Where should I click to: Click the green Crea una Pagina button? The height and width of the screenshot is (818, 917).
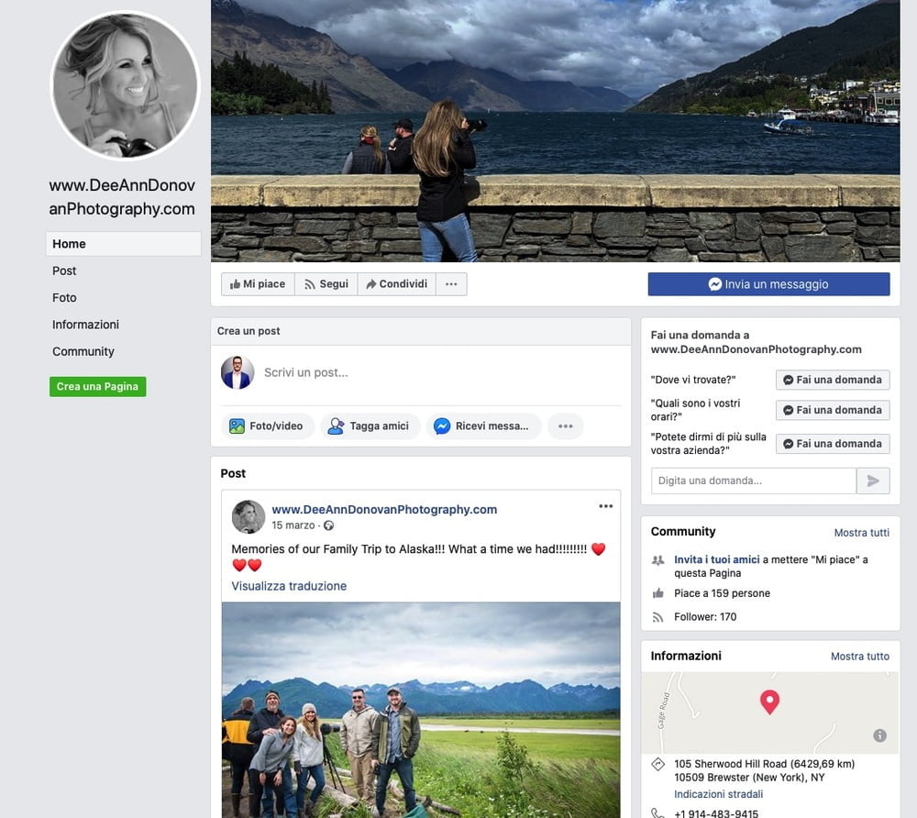coord(98,386)
